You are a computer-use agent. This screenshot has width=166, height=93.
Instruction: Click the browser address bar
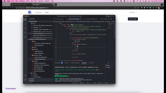pyautogui.click(x=74, y=8)
